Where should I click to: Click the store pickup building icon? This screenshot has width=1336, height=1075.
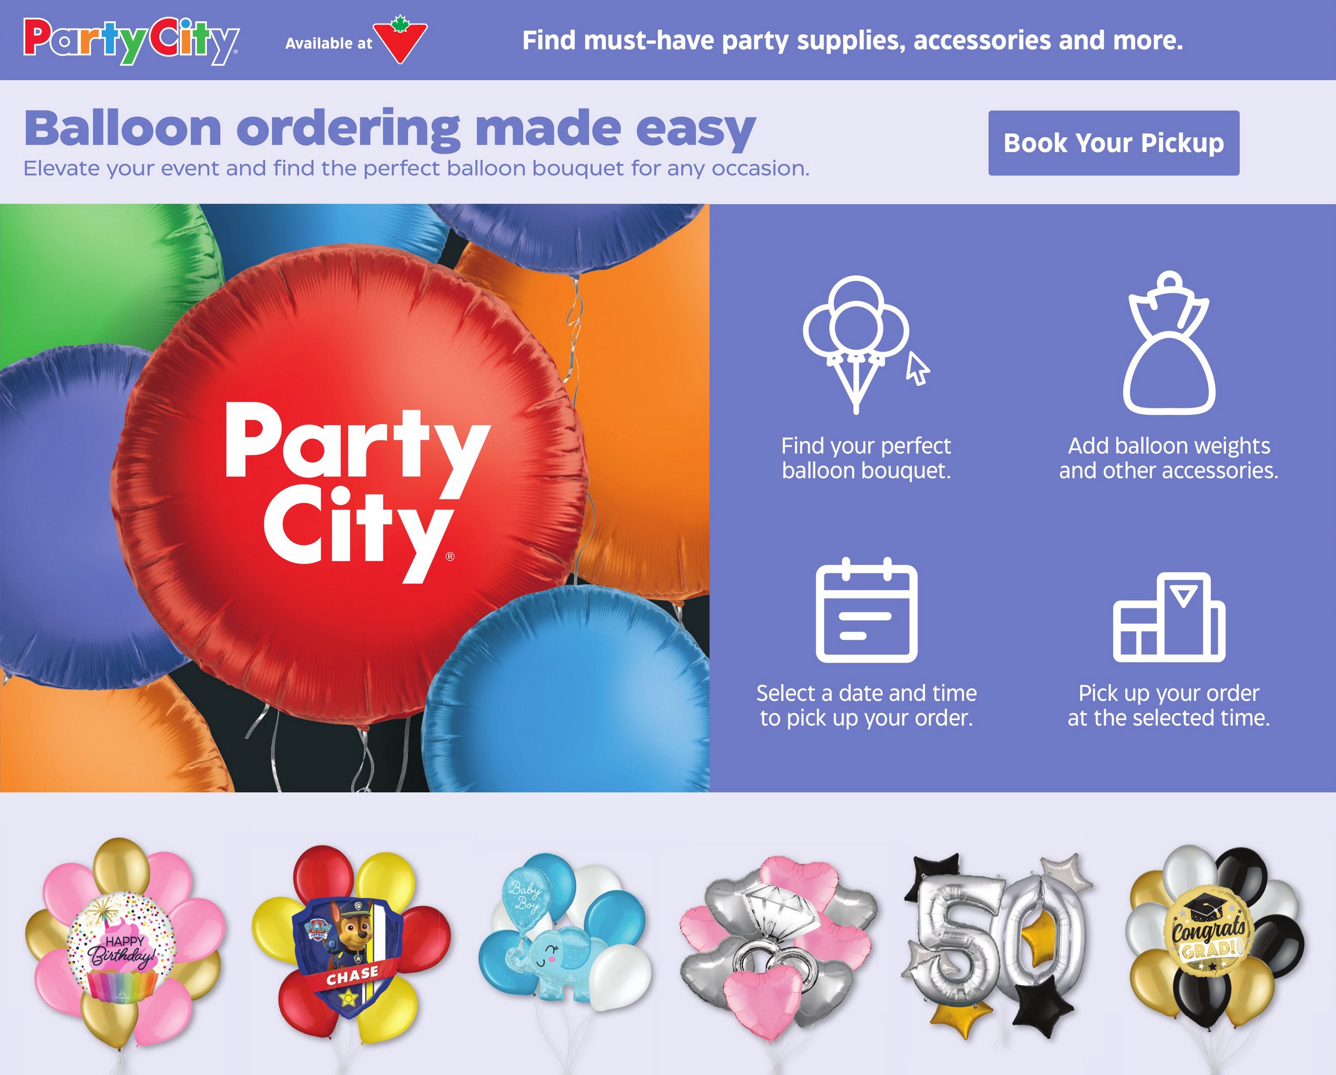pyautogui.click(x=1169, y=617)
